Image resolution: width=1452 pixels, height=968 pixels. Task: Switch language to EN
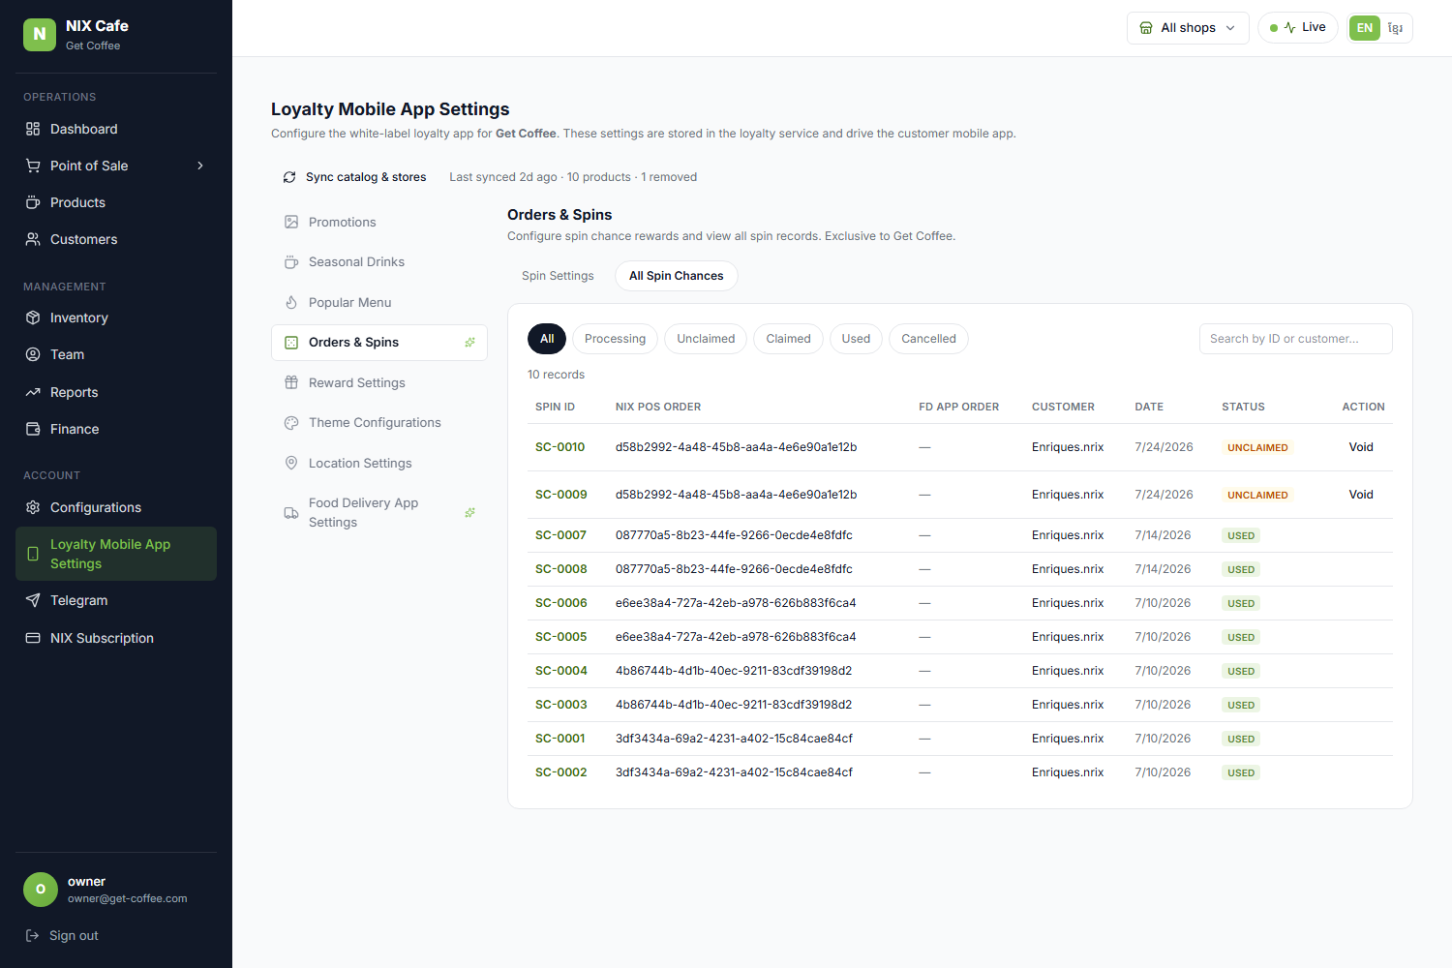coord(1365,28)
